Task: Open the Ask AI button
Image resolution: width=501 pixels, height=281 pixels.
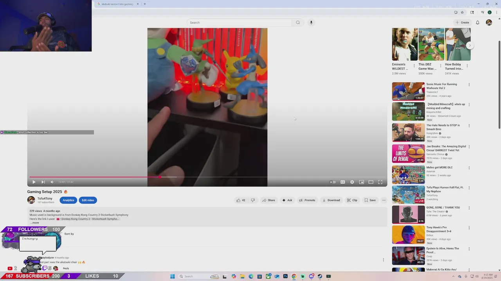Action: coord(287,200)
